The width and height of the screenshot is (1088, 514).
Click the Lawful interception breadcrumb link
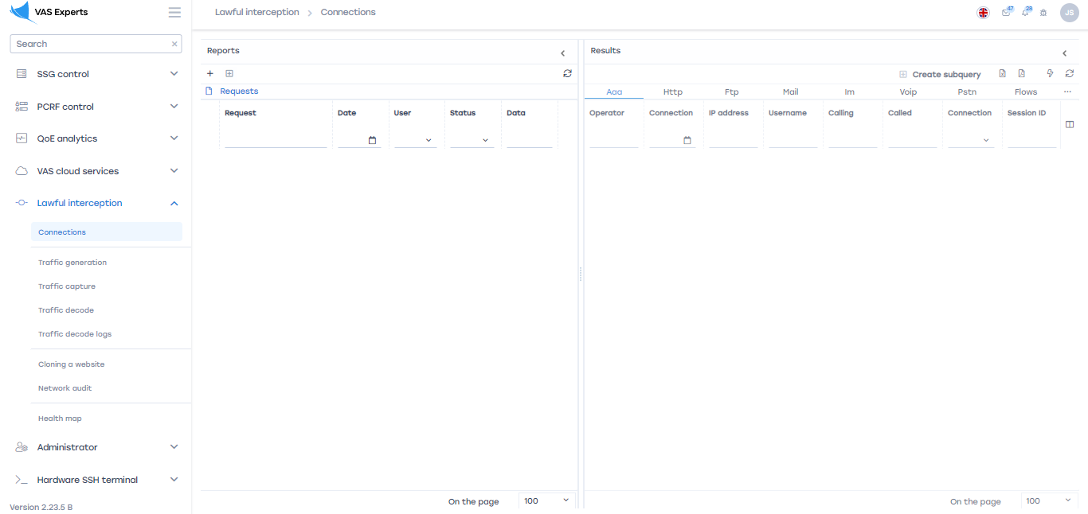tap(256, 13)
